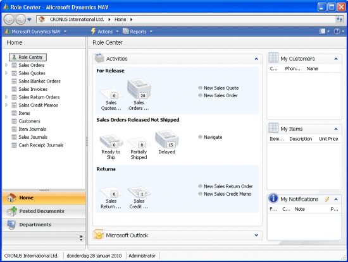Click Administrator in the status bar
Viewport: 348px width, 262px height.
(x=142, y=256)
